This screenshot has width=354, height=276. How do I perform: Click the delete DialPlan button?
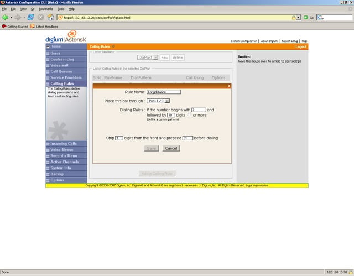coord(178,58)
